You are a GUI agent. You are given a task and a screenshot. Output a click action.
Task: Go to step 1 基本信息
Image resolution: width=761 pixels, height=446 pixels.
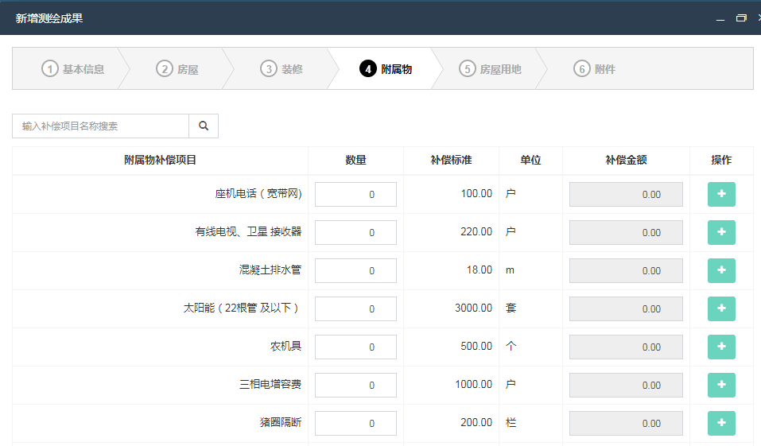point(73,69)
